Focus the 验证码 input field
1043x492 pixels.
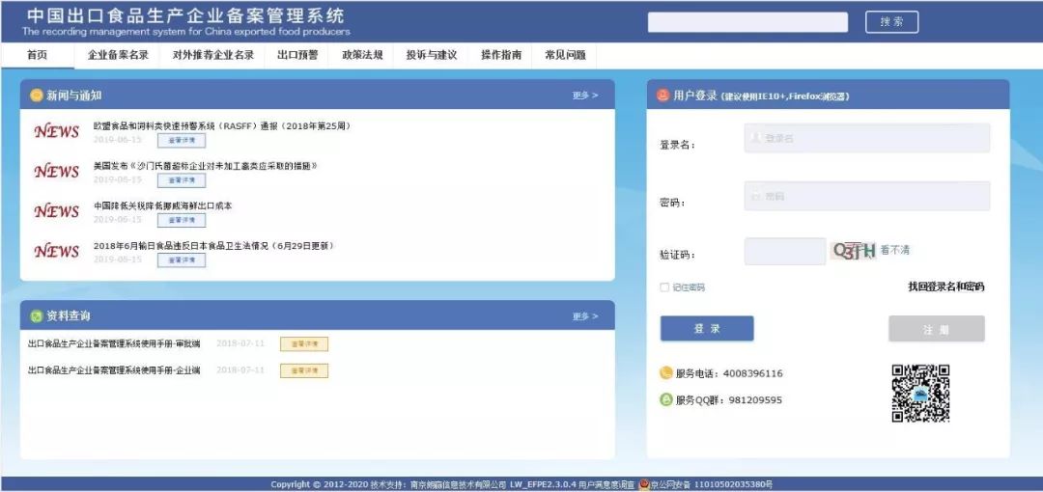coord(785,252)
